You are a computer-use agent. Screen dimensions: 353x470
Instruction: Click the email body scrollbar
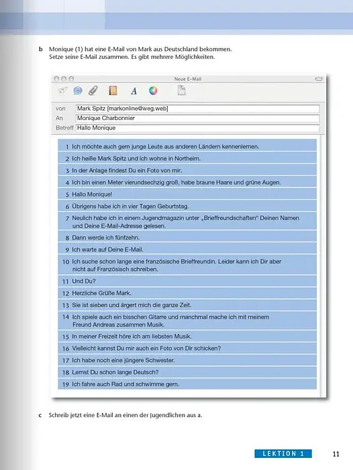click(322, 266)
